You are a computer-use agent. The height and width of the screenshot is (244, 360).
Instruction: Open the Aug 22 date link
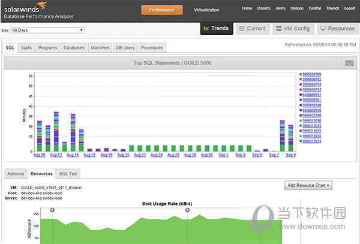(140, 155)
